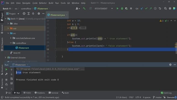177x100 pixels.
Task: Open Favorites tool window in left sidebar
Action: [2, 84]
